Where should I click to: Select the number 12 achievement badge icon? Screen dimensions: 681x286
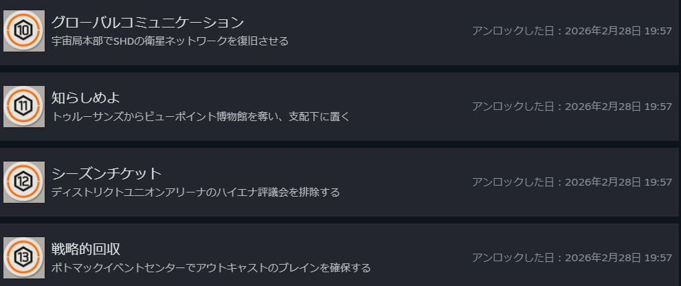click(x=24, y=182)
